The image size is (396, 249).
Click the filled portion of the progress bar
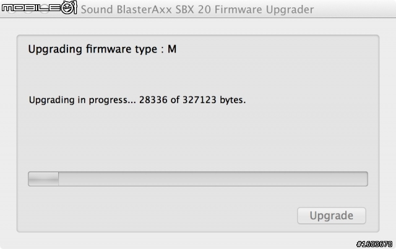43,179
